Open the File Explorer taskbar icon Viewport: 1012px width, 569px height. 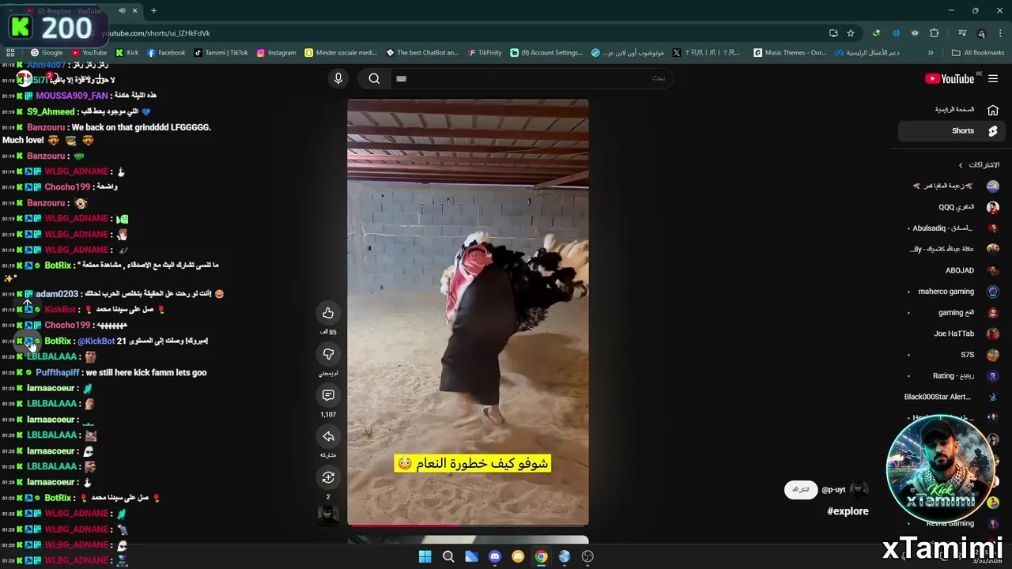click(471, 556)
